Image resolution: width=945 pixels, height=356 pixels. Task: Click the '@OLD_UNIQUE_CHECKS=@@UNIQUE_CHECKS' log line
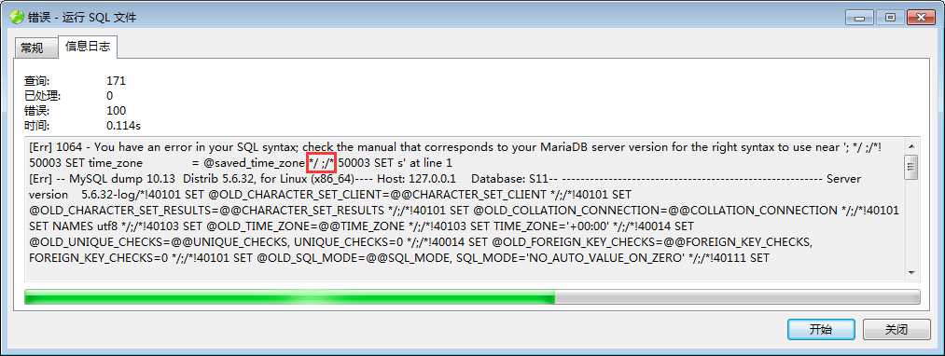tap(421, 242)
